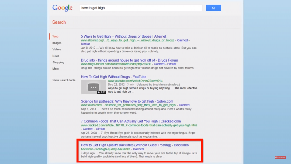Click the Google logo
Screen dimensions: 291x164
62,8
